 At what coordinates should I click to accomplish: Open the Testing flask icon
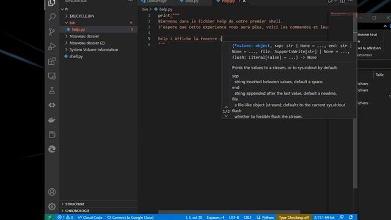(52, 90)
